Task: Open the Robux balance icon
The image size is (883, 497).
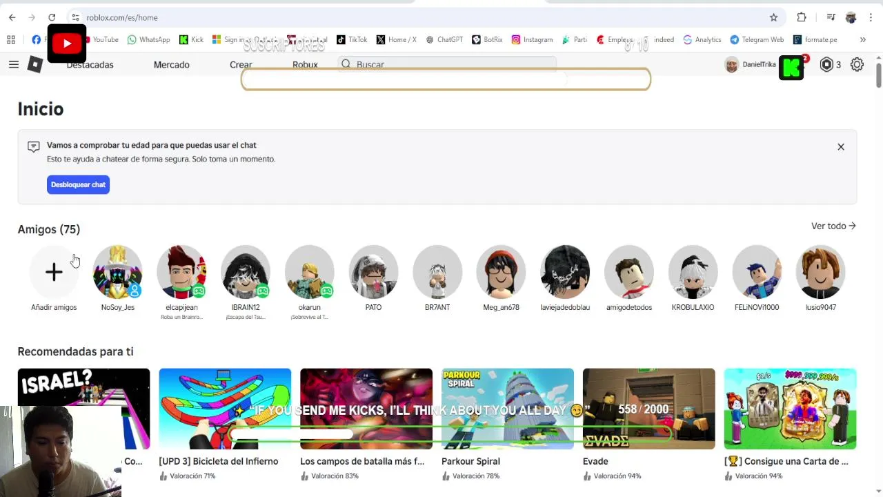Action: tap(826, 64)
